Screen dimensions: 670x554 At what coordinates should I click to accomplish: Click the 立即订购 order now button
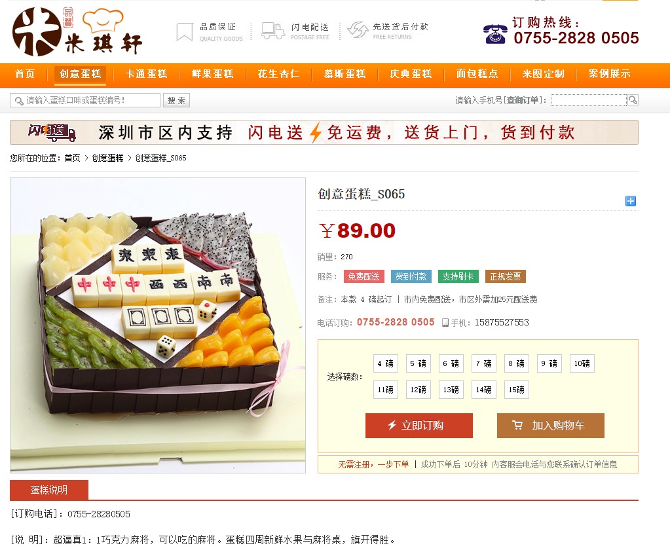click(419, 426)
